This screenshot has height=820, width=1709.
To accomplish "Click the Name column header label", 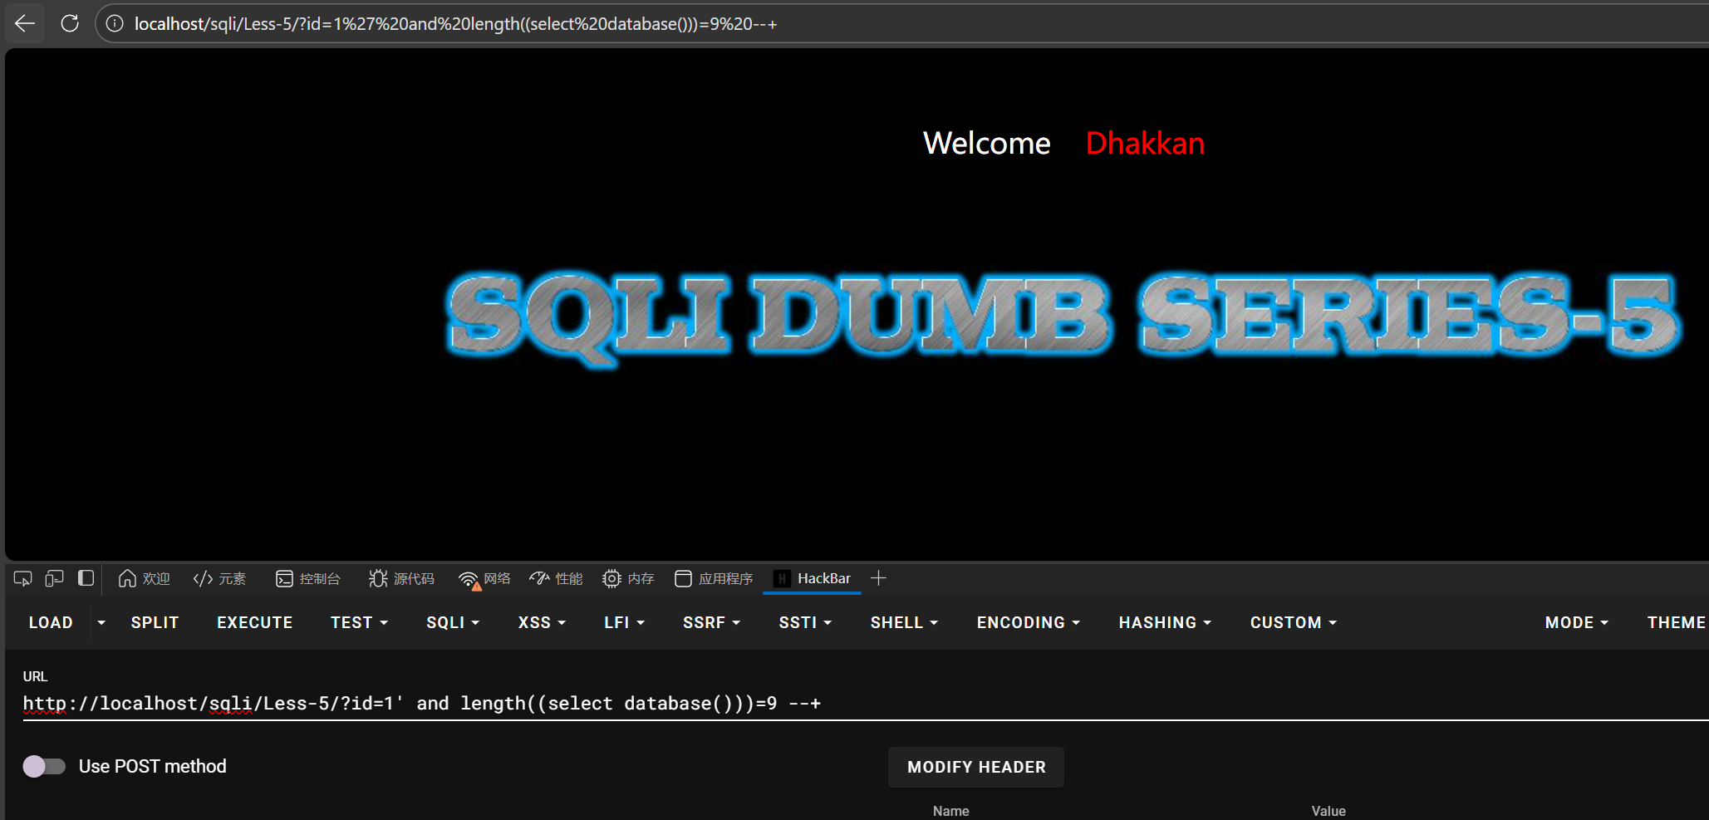I will tap(950, 811).
